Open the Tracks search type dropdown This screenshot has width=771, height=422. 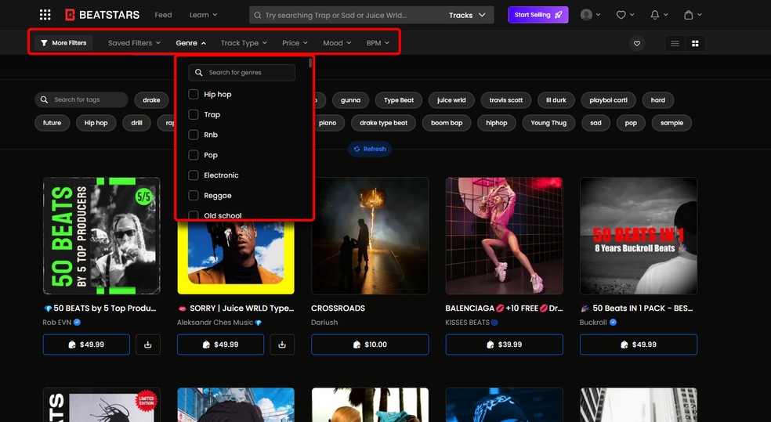tap(467, 15)
